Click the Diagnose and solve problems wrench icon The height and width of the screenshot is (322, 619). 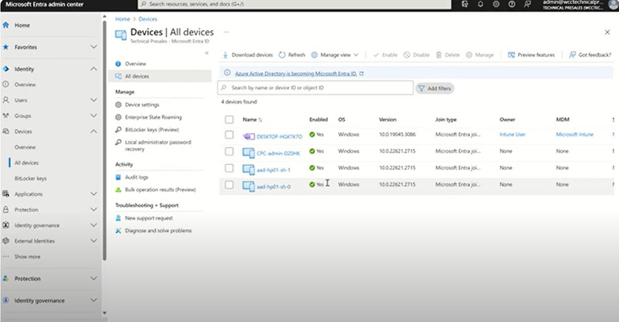pyautogui.click(x=118, y=230)
